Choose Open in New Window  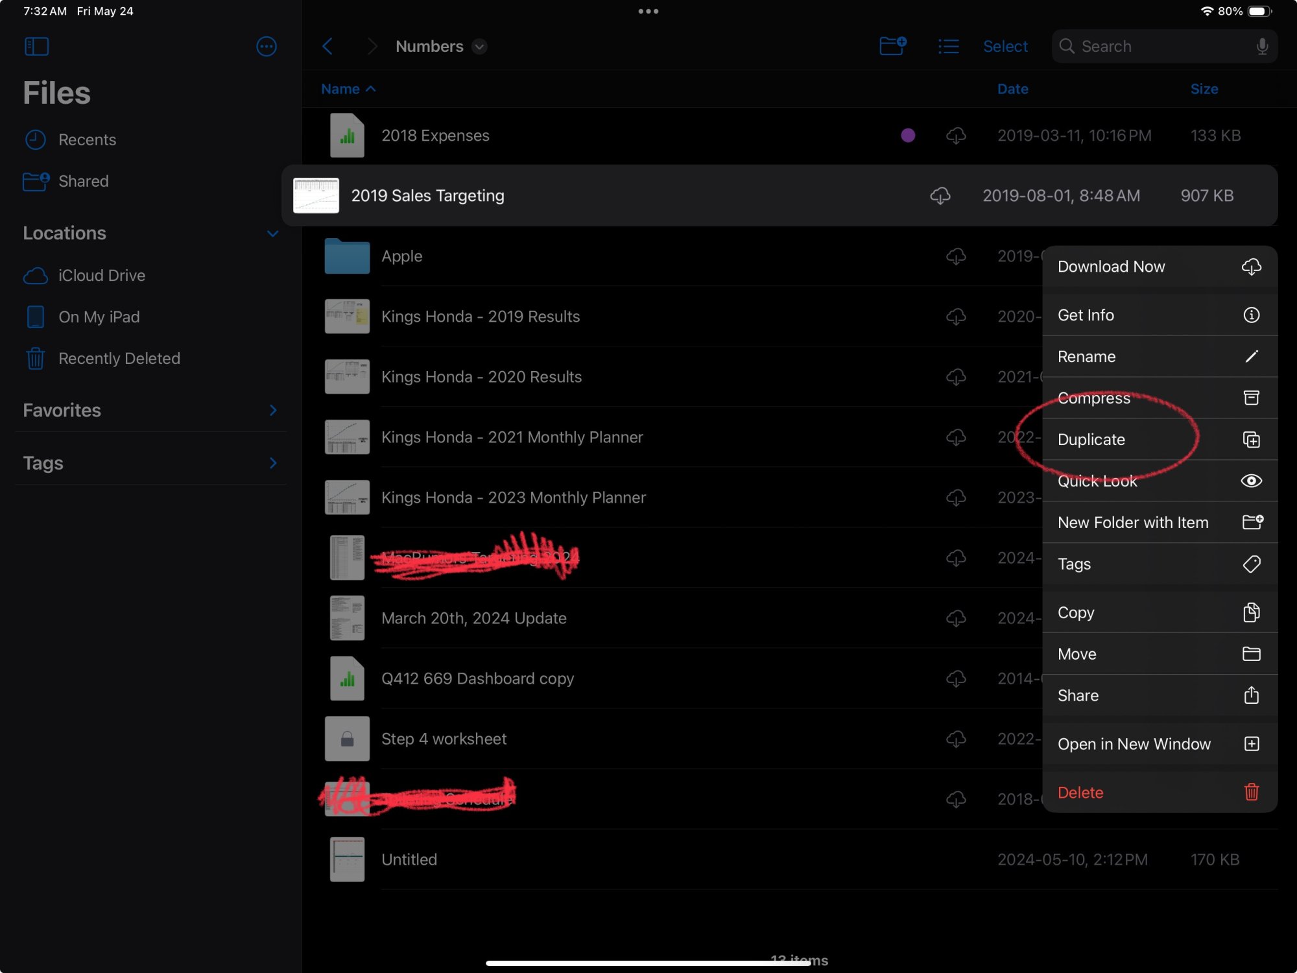(x=1160, y=744)
